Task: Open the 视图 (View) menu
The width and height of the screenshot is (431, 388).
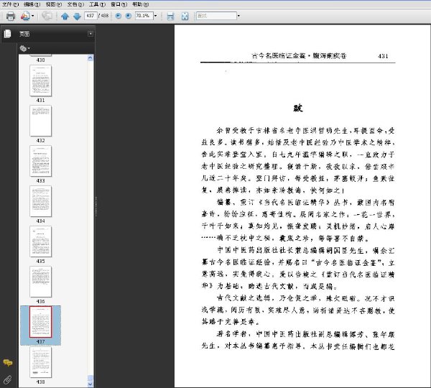Action: tap(54, 4)
